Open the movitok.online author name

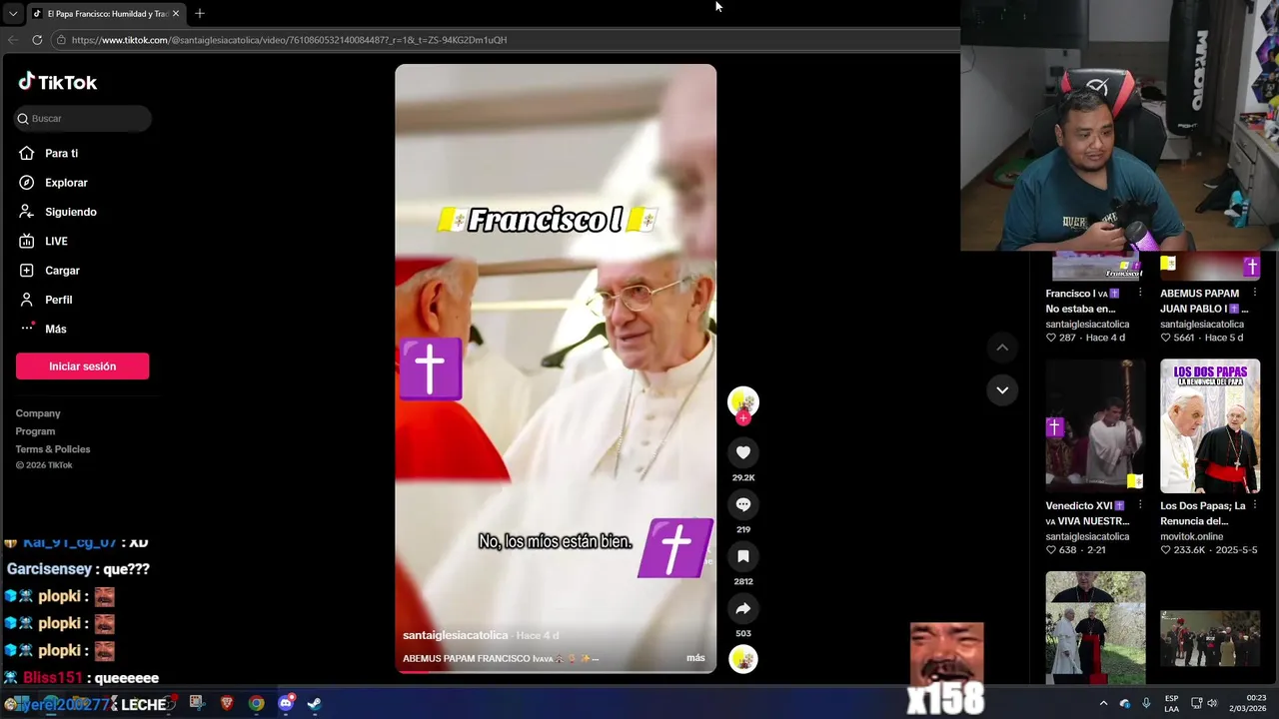(1191, 536)
